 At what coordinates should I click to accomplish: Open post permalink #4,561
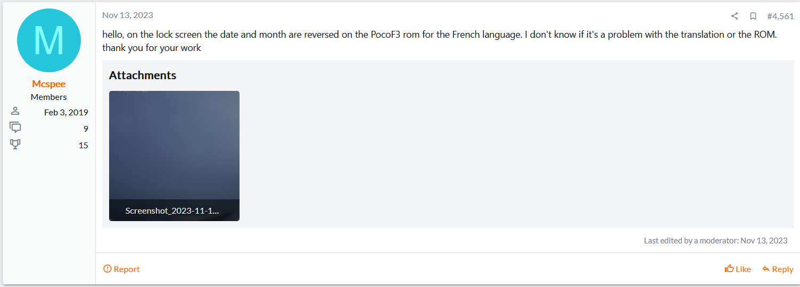780,16
